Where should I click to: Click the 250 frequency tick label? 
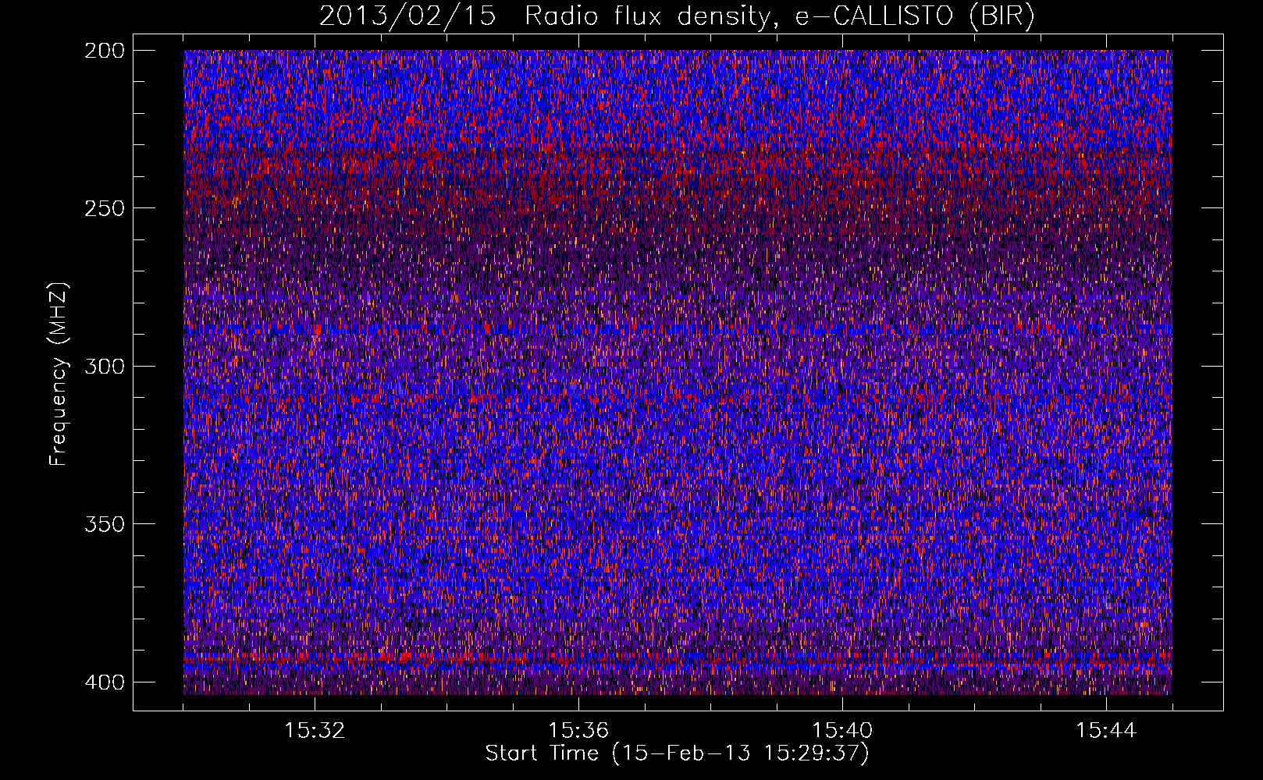click(104, 208)
